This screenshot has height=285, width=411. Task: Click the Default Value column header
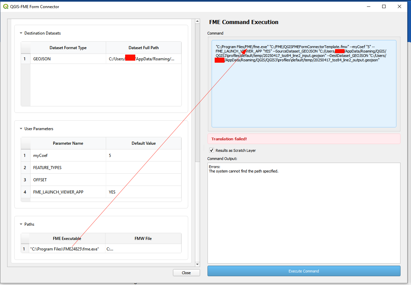point(143,143)
